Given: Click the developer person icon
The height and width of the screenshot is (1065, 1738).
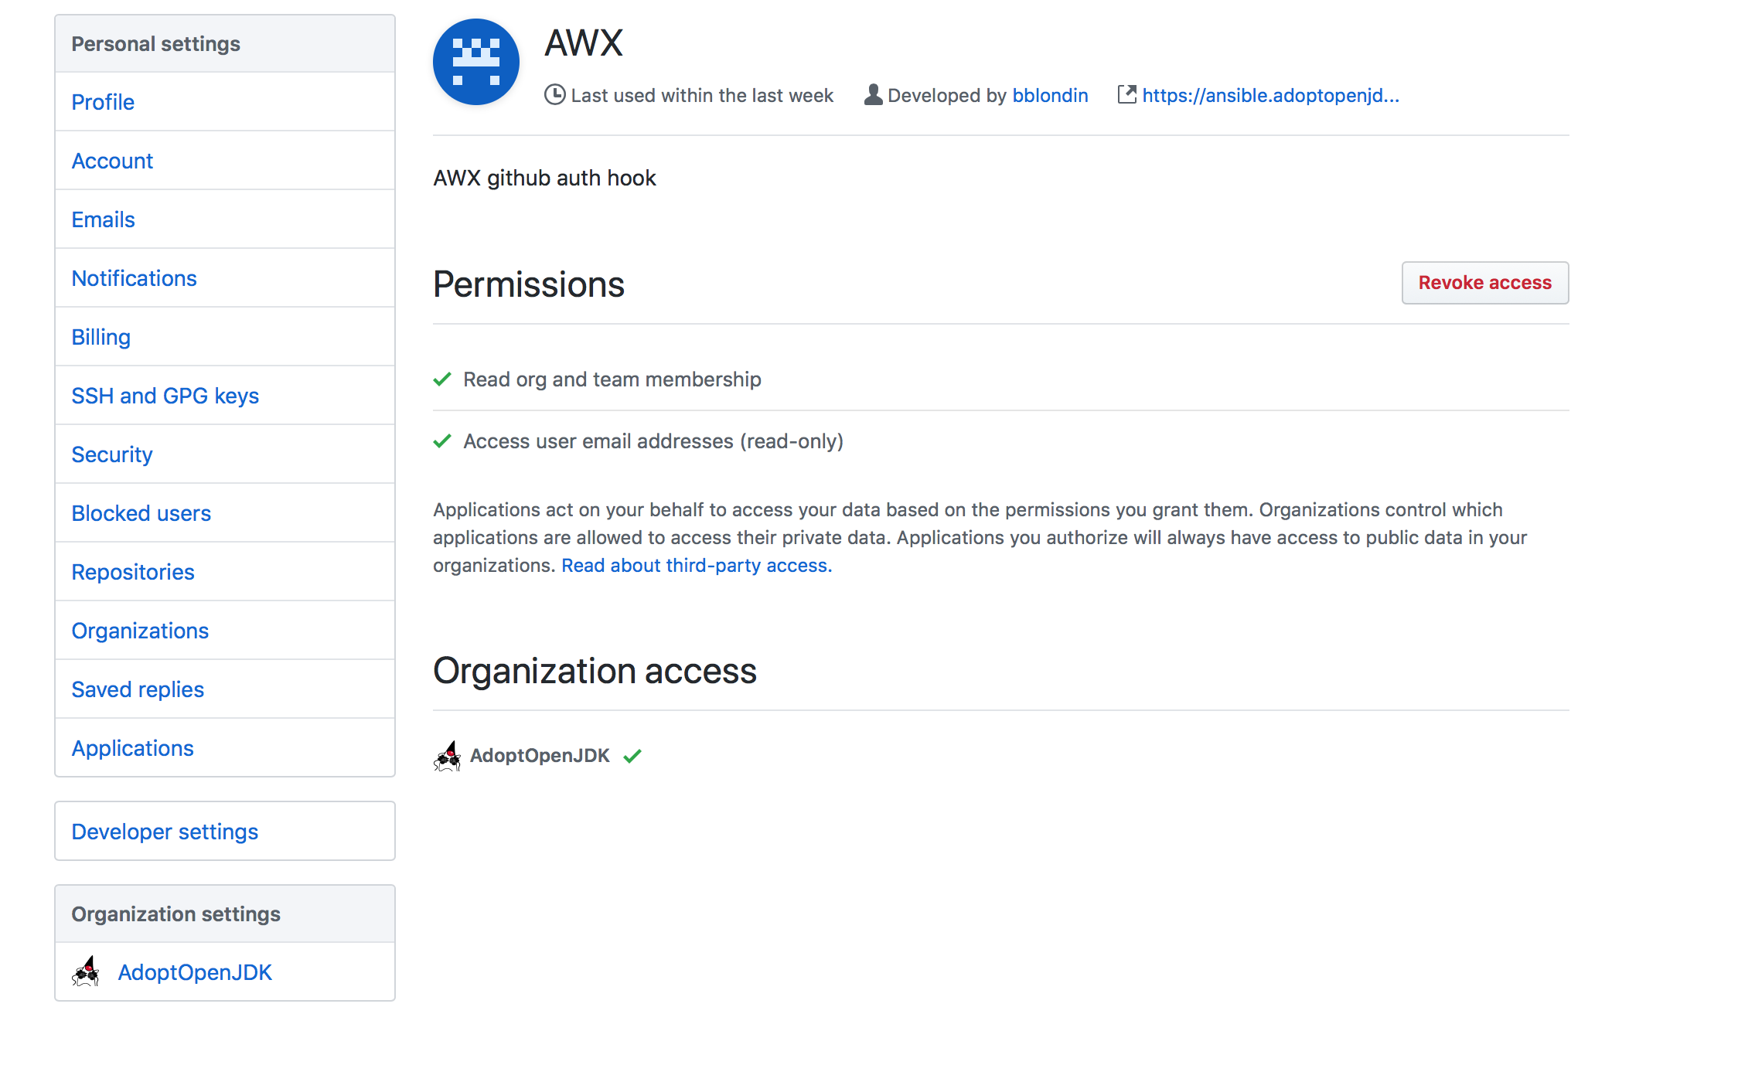Looking at the screenshot, I should click(x=872, y=94).
